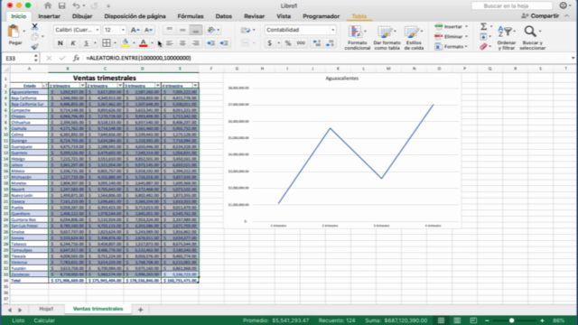
Task: Decrease font size with the A-down icon
Action: (148, 30)
